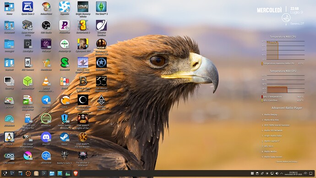This screenshot has width=316, height=178.
Task: Open KolourPaint desktop shortcut
Action: [46, 7]
